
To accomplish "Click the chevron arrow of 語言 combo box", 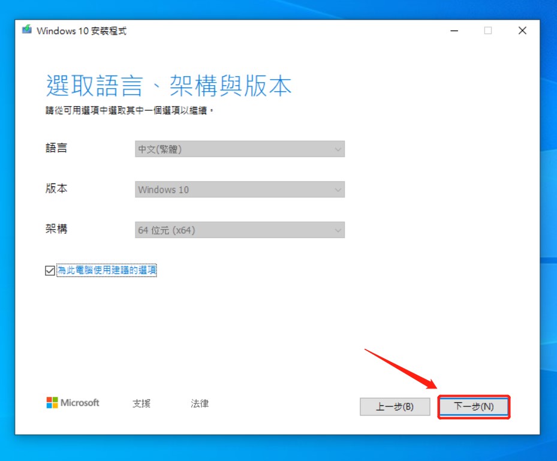I will pos(338,149).
